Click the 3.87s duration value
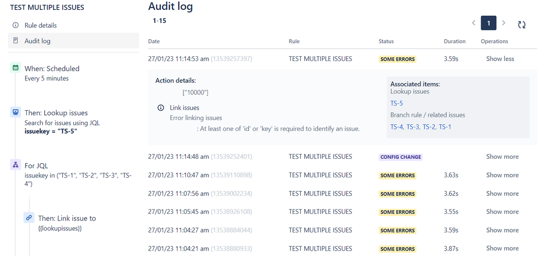545x256 pixels. click(x=451, y=248)
